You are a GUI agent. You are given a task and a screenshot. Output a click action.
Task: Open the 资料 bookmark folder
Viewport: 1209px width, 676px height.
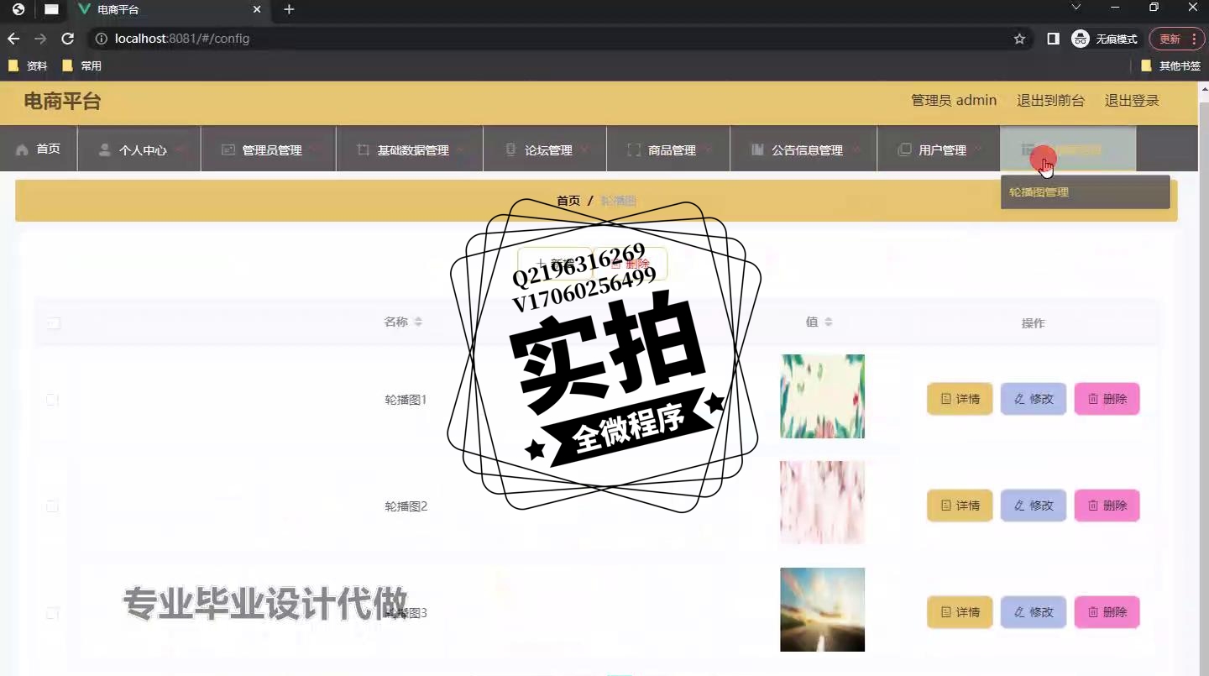28,66
